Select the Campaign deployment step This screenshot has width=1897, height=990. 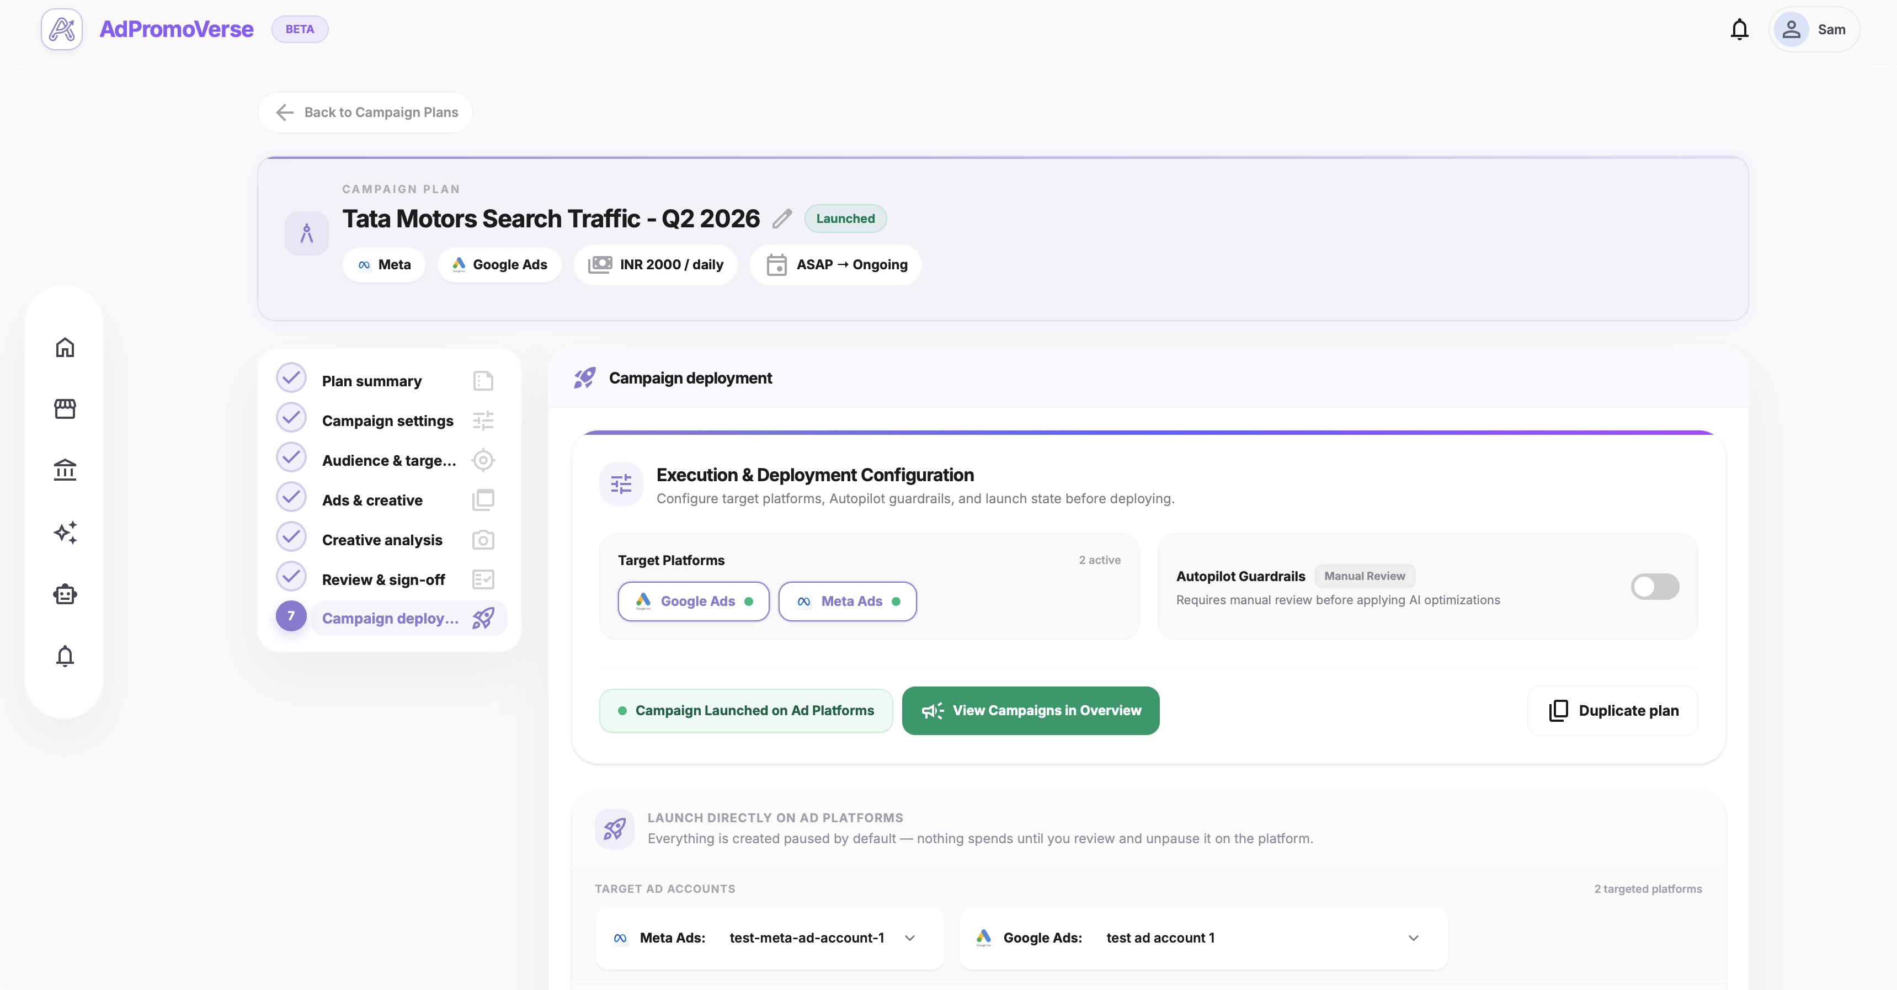point(409,618)
